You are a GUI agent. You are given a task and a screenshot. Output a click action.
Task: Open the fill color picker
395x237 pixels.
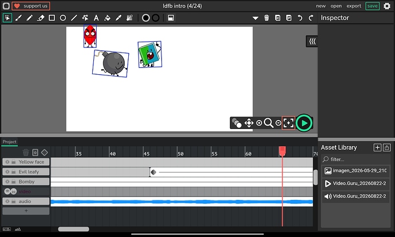click(145, 18)
